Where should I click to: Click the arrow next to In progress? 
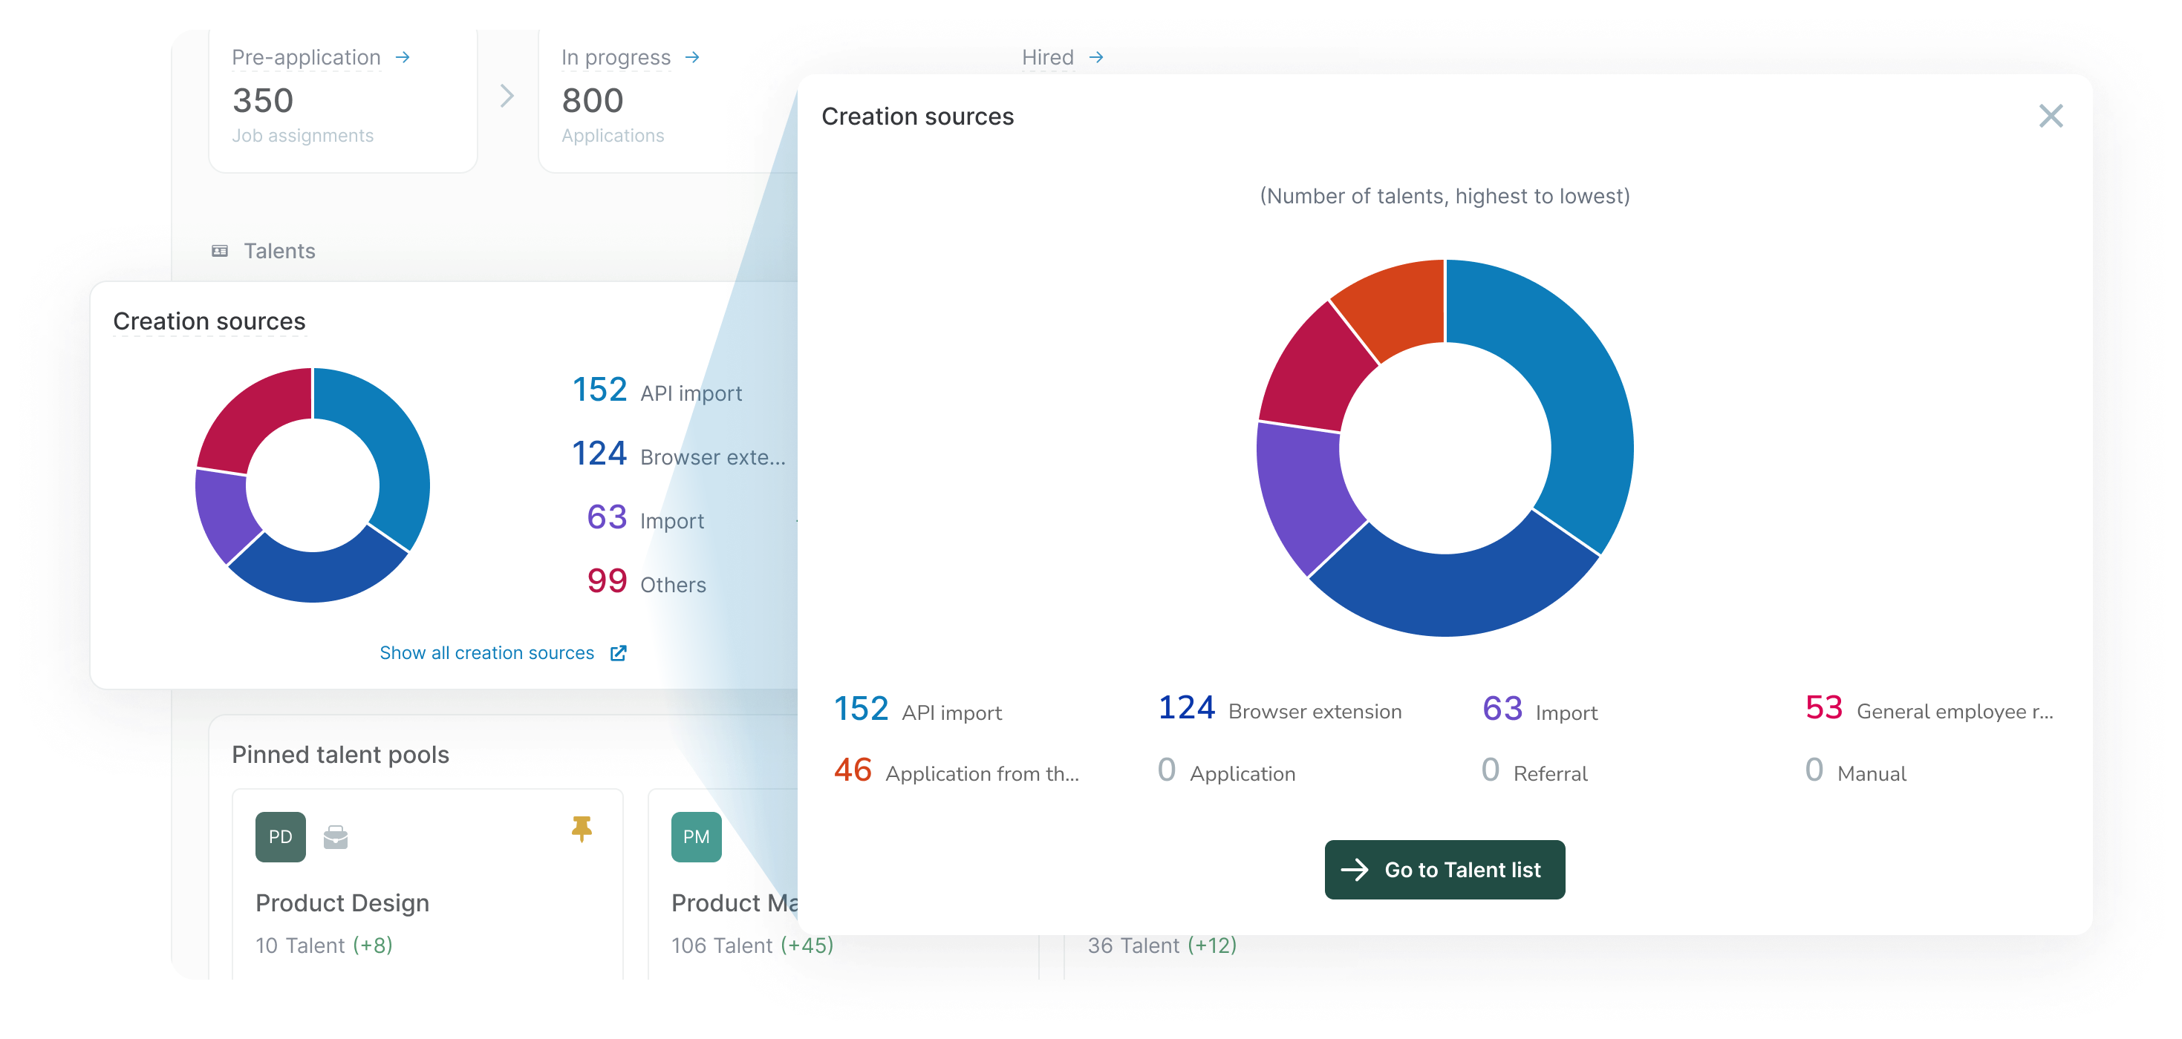click(692, 56)
